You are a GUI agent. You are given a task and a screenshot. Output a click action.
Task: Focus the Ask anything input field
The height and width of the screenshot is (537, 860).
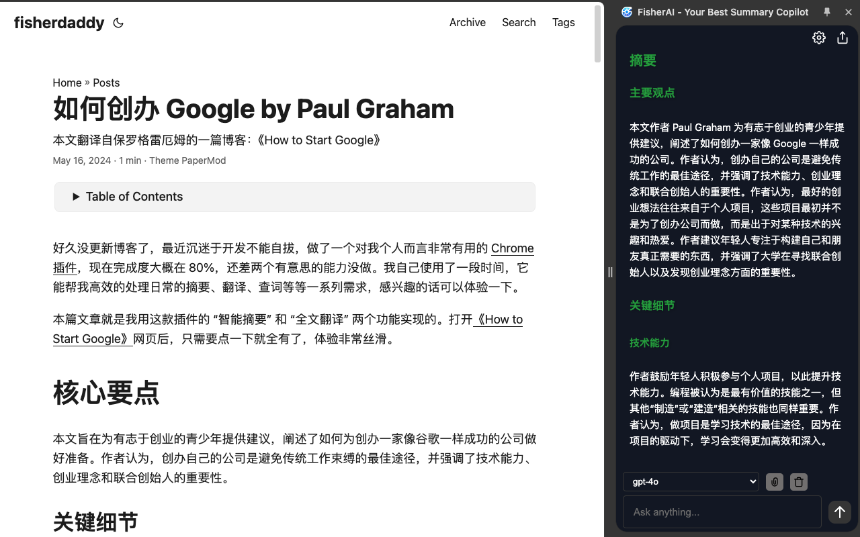coord(722,512)
